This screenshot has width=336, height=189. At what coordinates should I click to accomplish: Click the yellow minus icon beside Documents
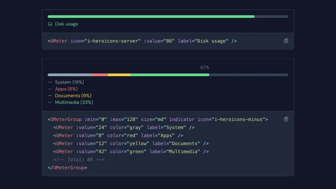(50, 95)
